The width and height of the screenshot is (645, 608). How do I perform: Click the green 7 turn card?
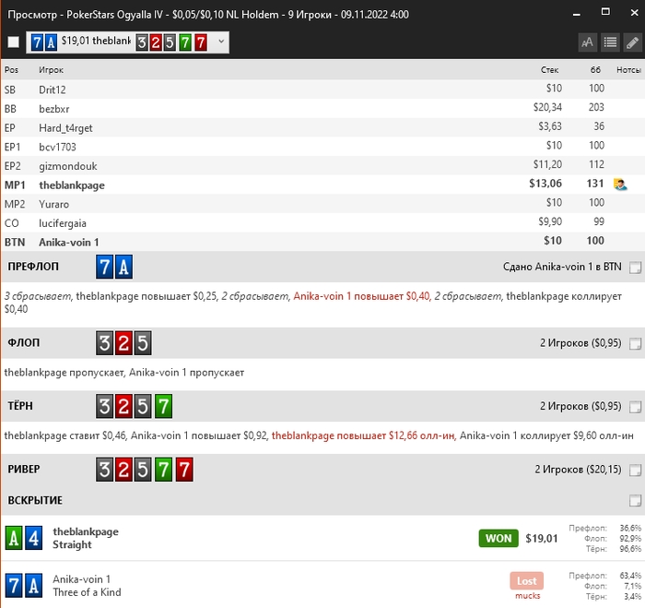[x=162, y=407]
